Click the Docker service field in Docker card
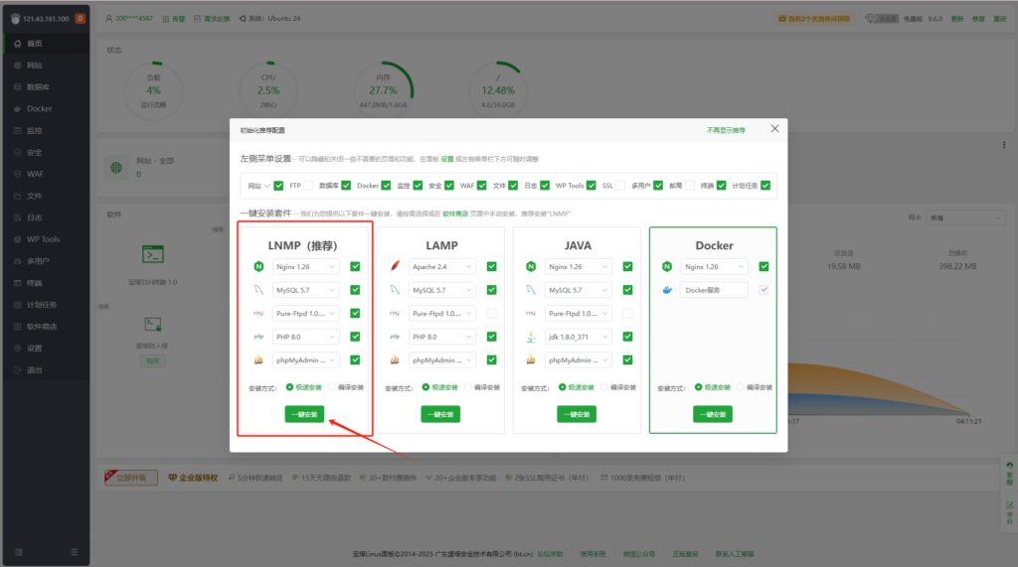The image size is (1018, 567). click(714, 290)
